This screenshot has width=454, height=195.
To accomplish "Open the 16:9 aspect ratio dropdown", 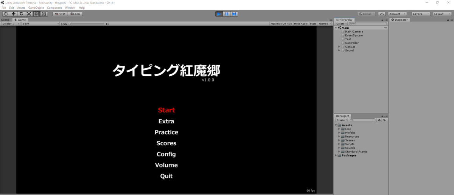I will [x=40, y=24].
